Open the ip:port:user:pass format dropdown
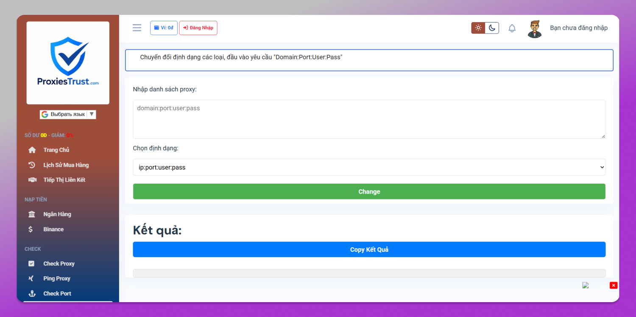The image size is (636, 317). pos(369,167)
